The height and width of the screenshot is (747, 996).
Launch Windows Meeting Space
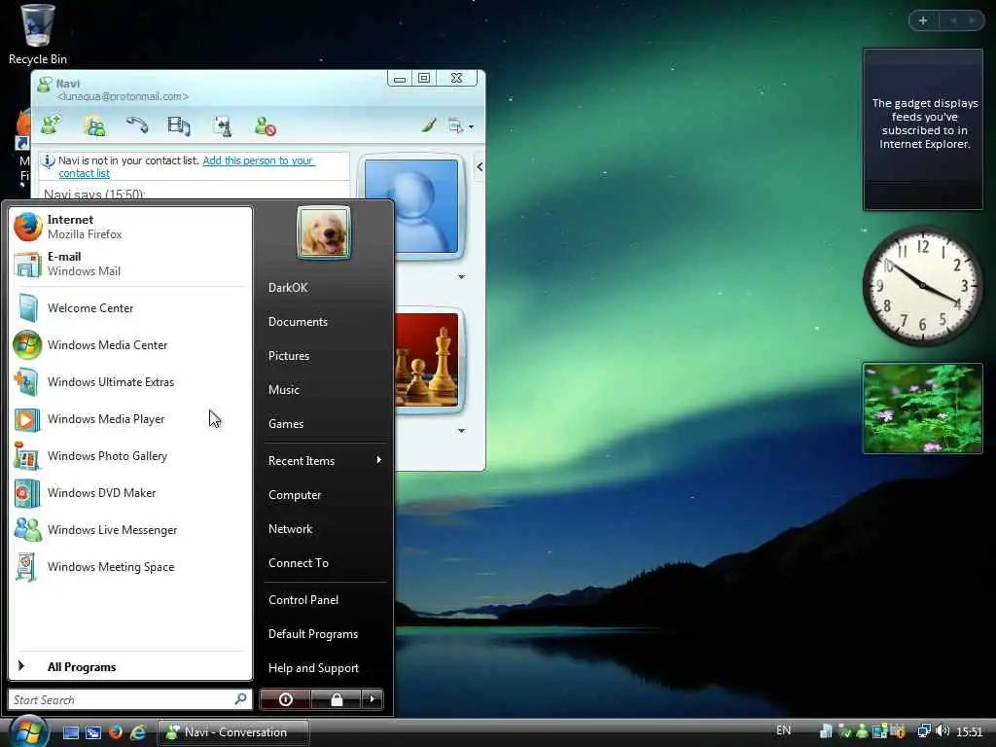click(x=130, y=567)
